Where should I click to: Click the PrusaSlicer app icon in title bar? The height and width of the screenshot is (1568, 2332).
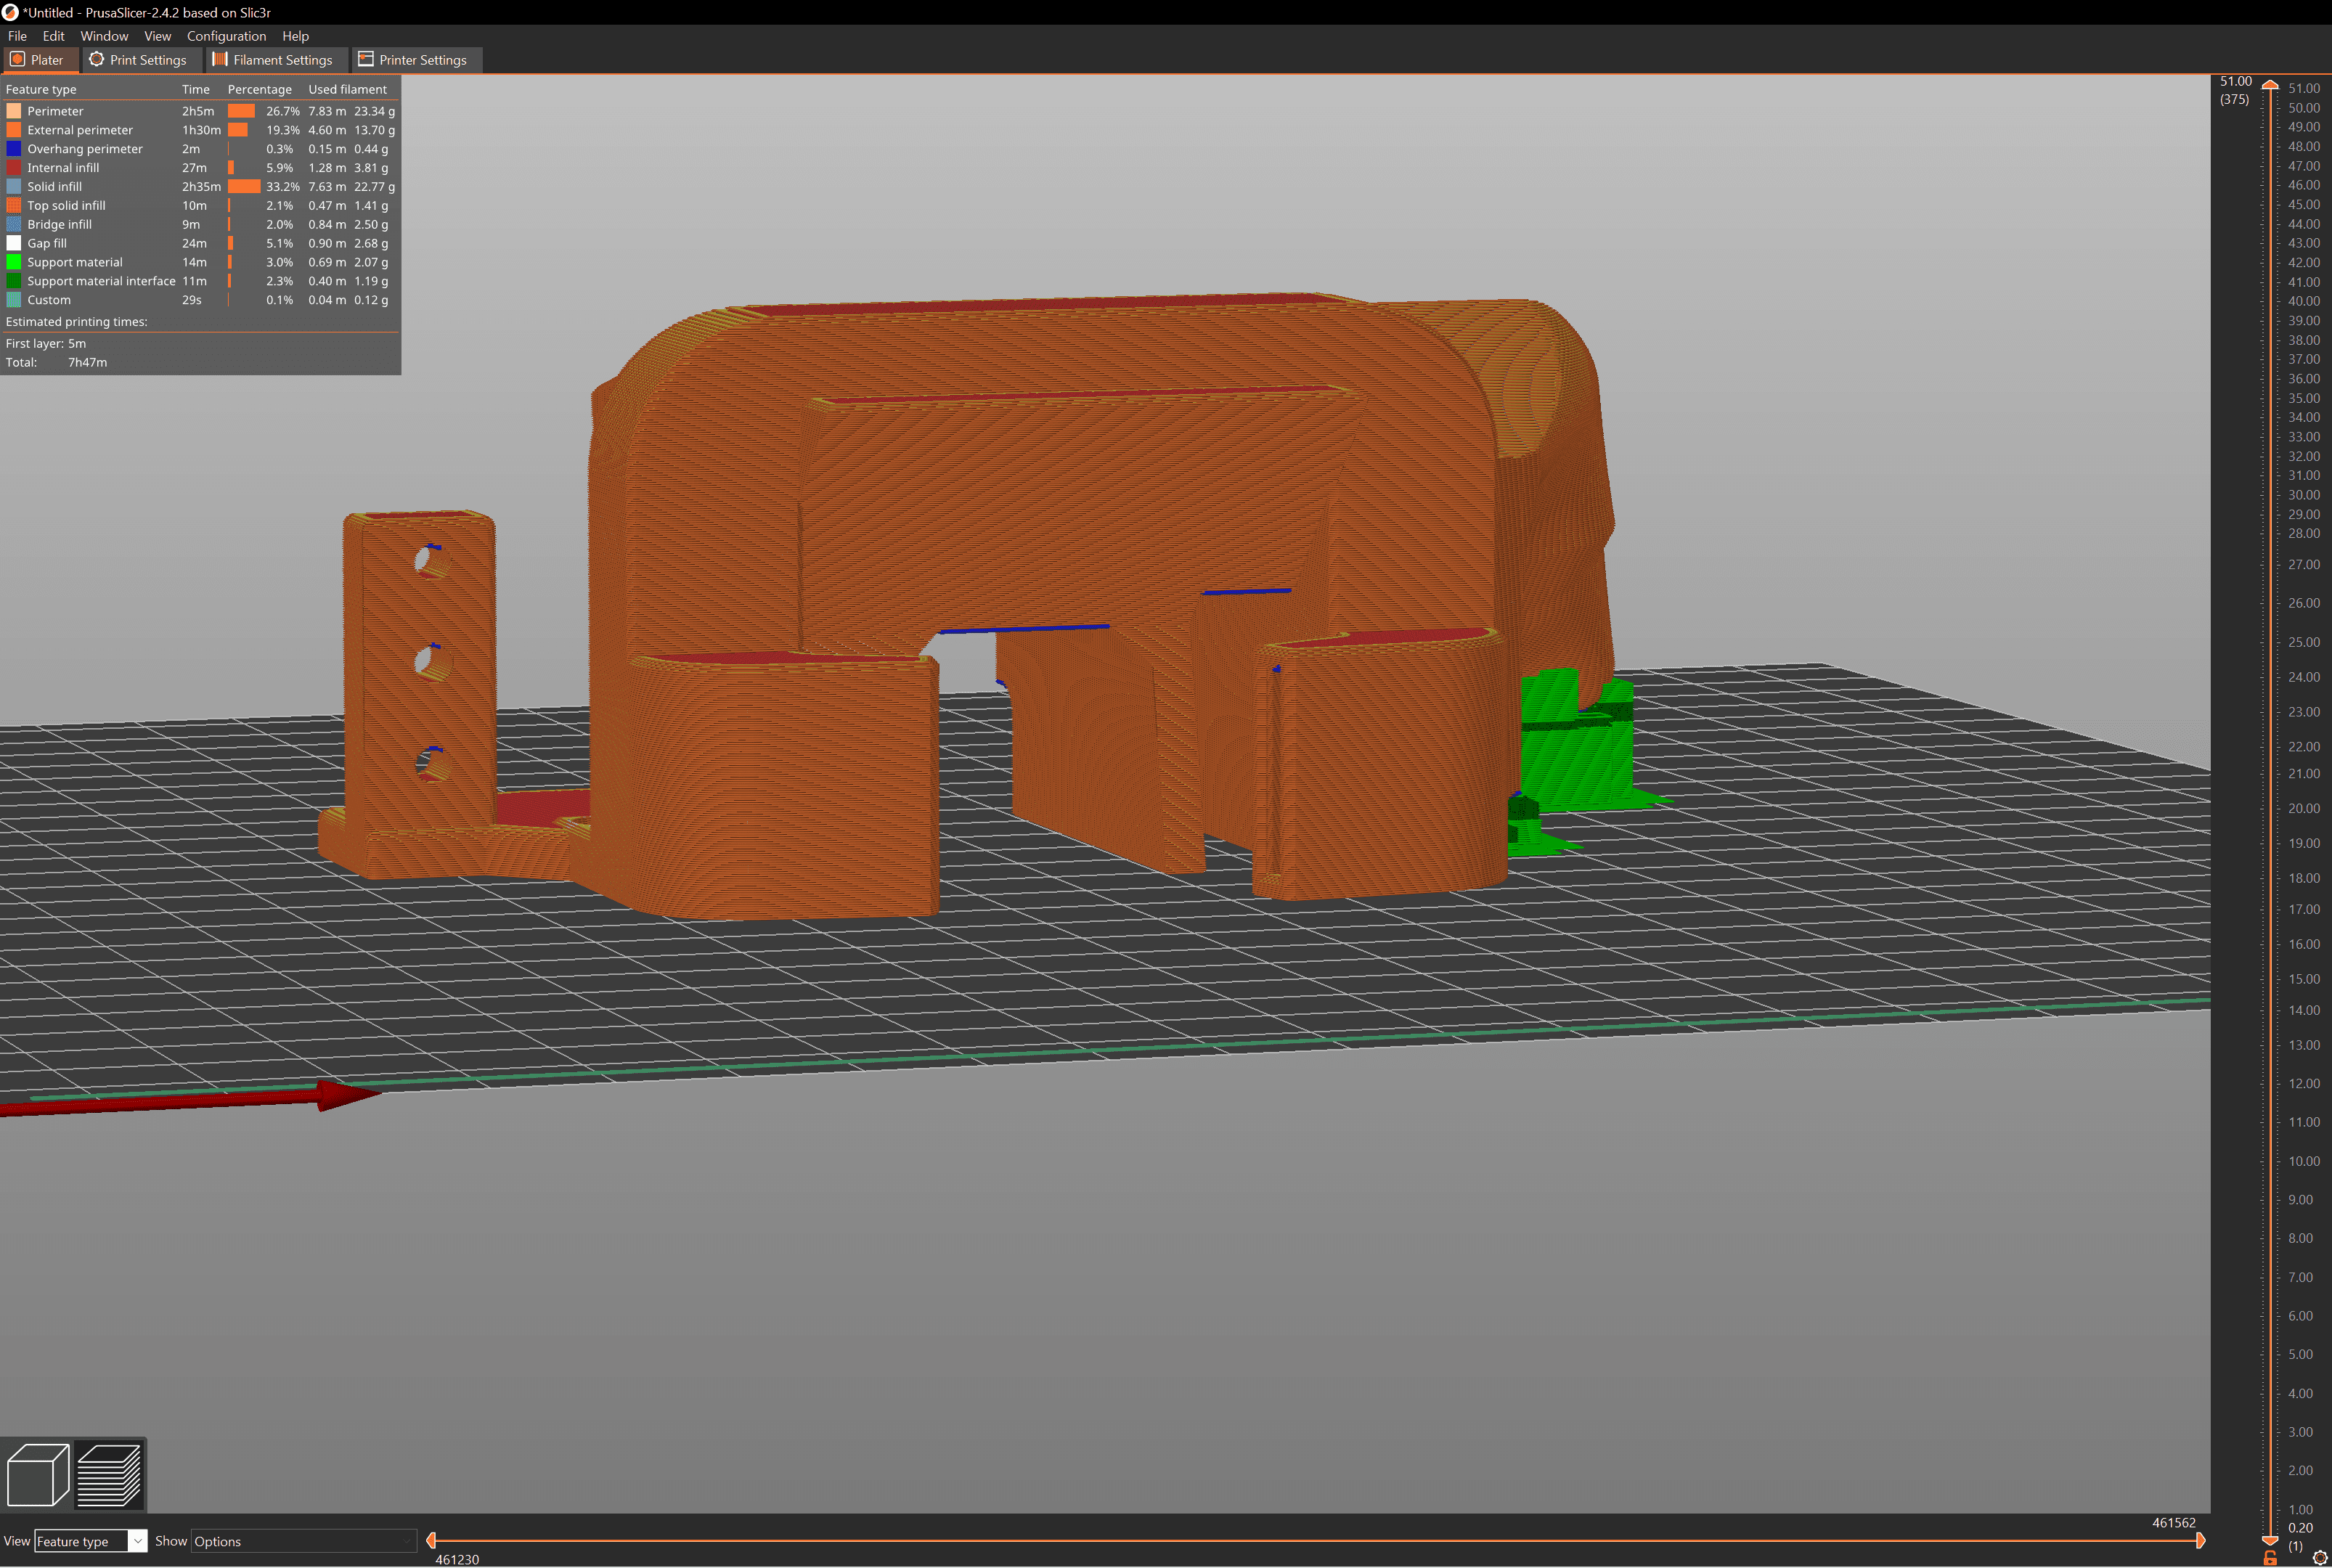(10, 12)
